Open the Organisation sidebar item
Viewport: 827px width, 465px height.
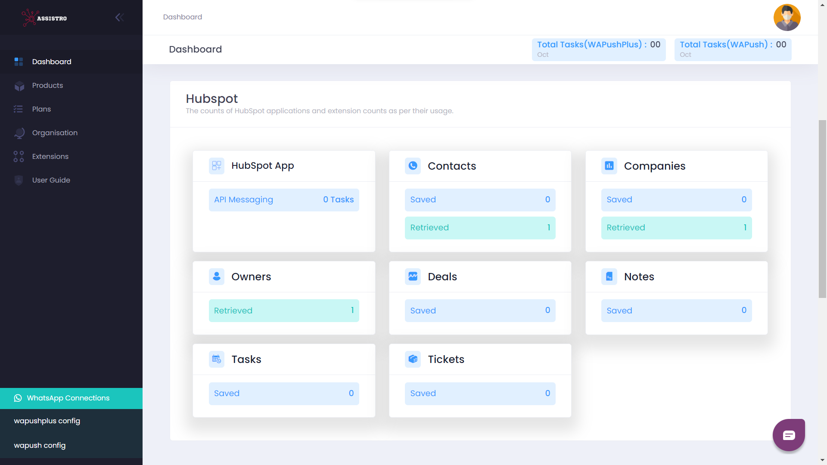[55, 133]
